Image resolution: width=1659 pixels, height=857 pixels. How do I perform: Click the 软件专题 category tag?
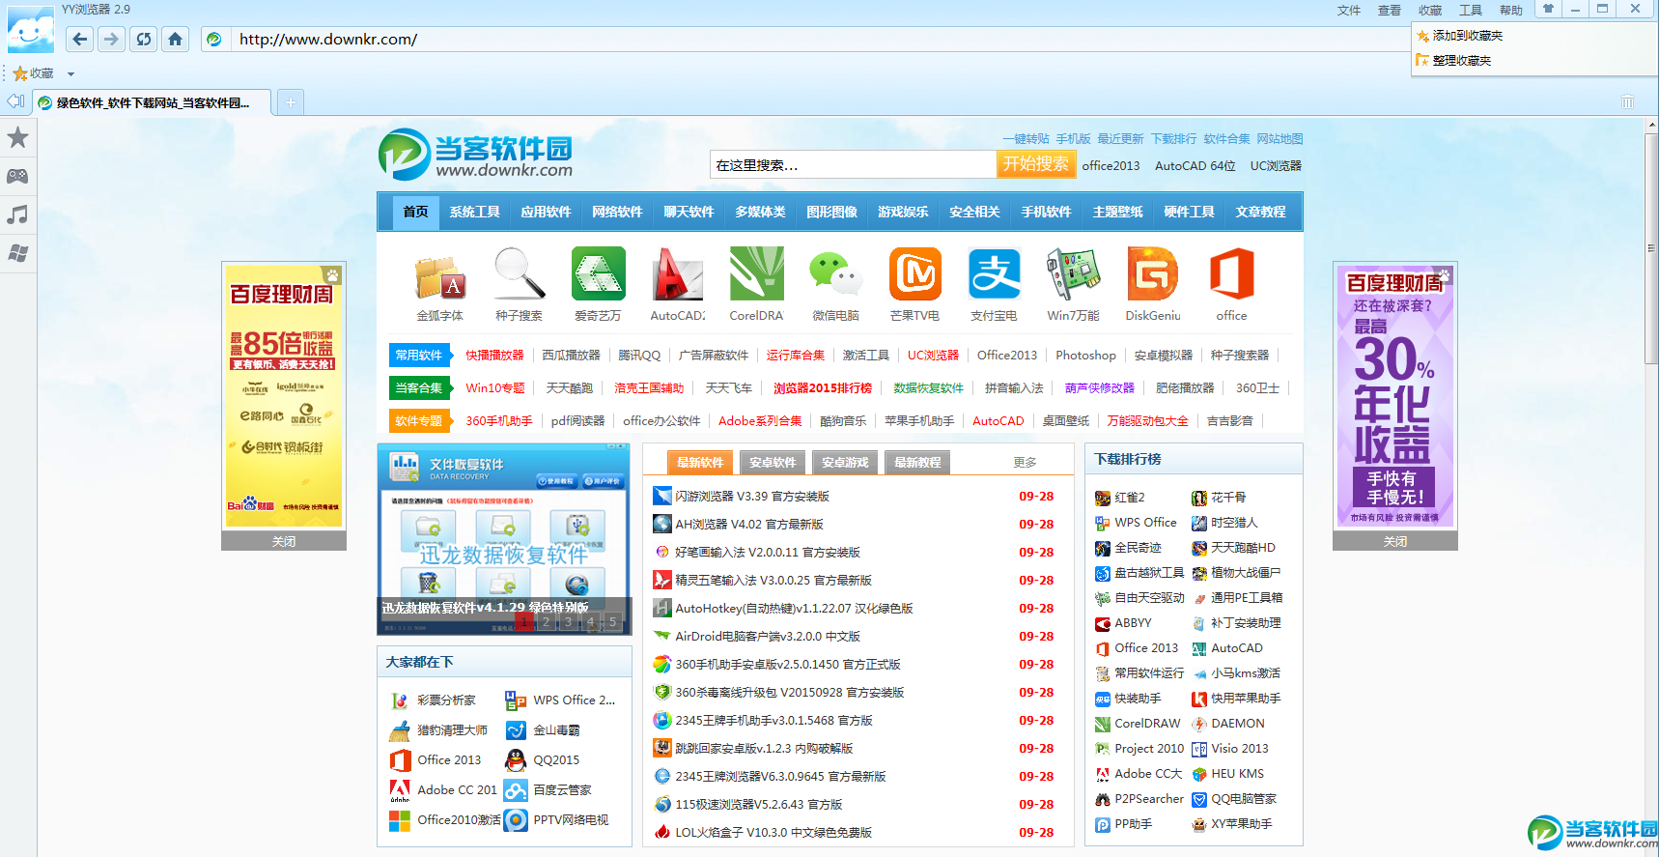coord(419,420)
